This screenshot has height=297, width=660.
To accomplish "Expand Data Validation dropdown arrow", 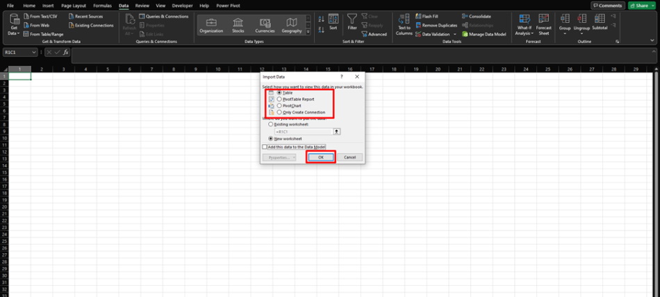I will pos(454,34).
